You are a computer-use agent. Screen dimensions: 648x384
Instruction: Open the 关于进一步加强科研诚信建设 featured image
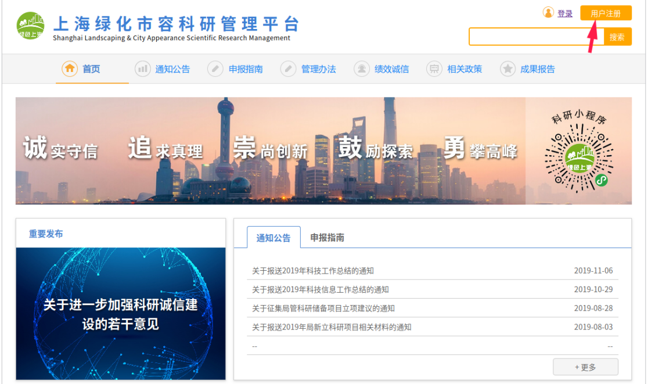tap(121, 314)
